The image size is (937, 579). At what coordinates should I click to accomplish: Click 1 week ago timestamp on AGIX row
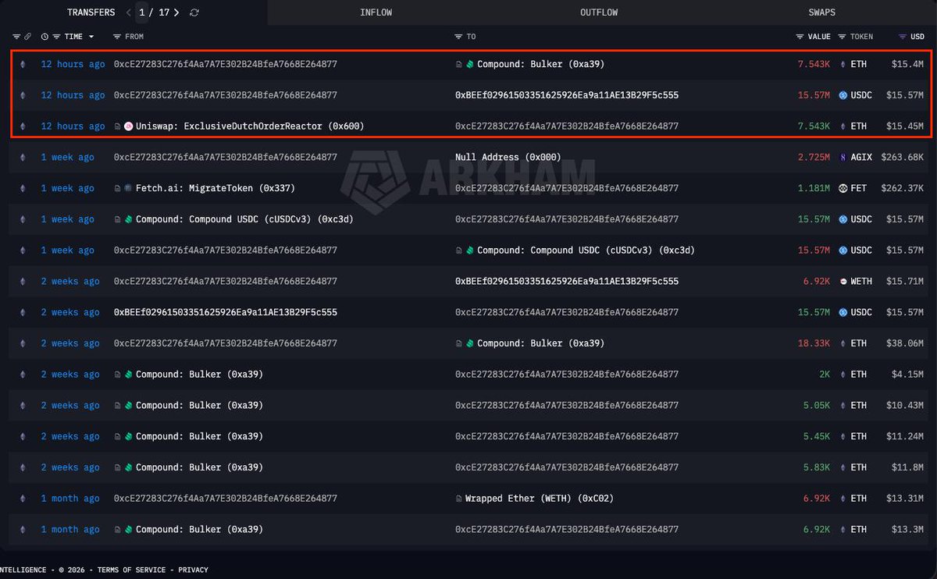point(67,158)
